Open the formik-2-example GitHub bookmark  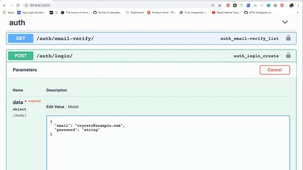[107, 13]
